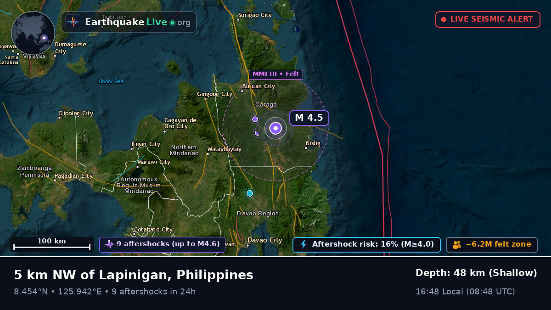Click the Dumaguete City map label
The width and height of the screenshot is (551, 310).
(70, 48)
